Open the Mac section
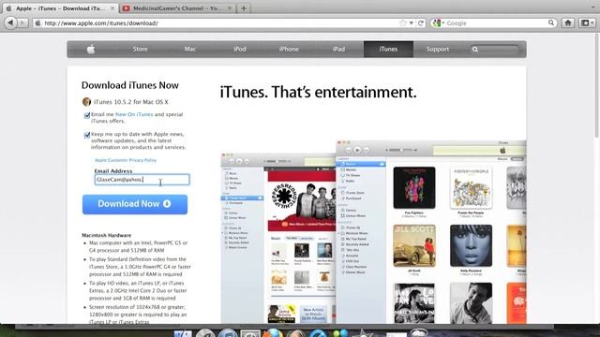The image size is (600, 337). point(189,49)
